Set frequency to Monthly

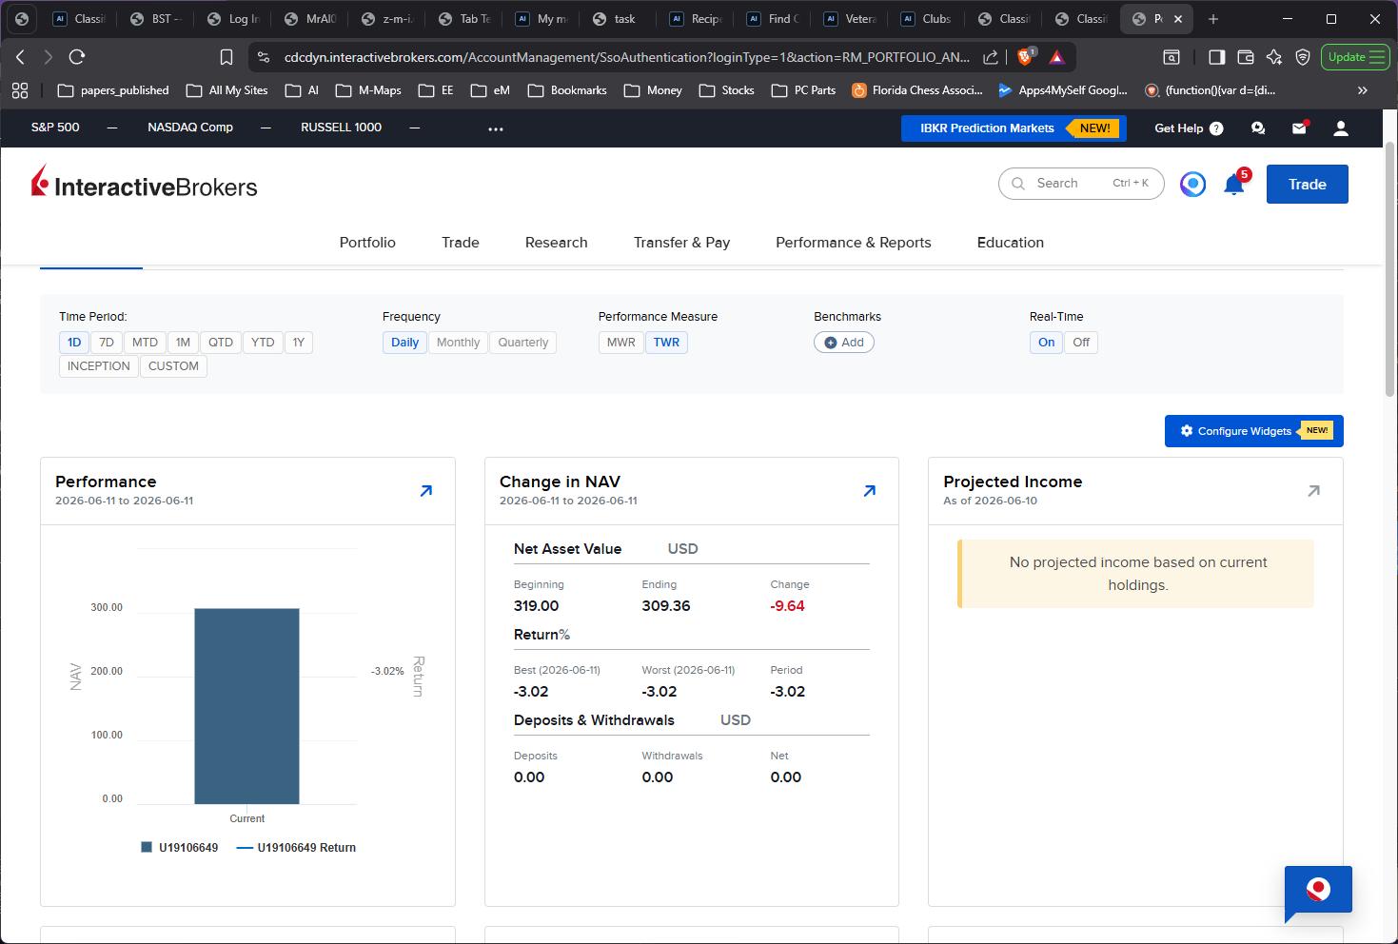pyautogui.click(x=458, y=343)
